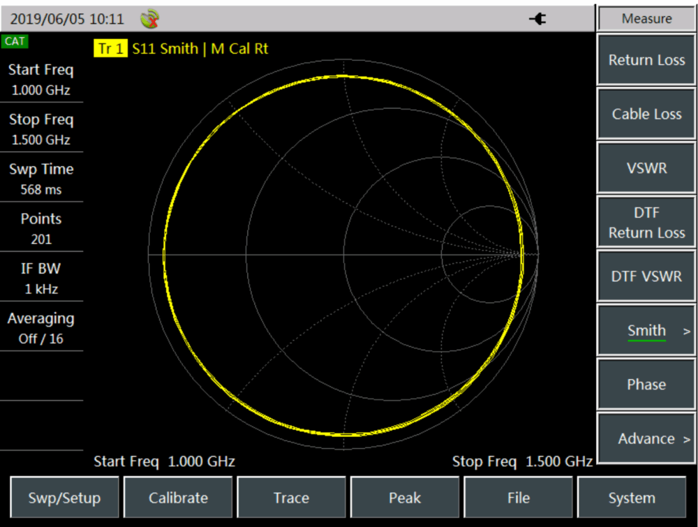Open the File menu
This screenshot has width=698, height=527.
tap(518, 498)
